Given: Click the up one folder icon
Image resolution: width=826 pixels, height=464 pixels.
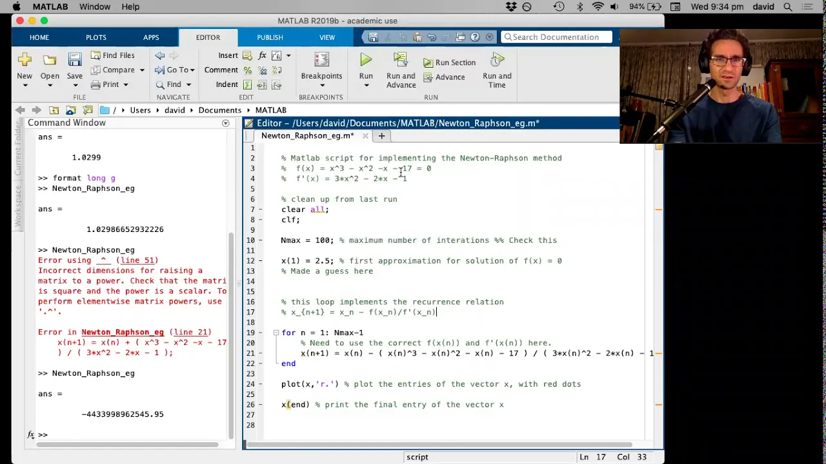Looking at the screenshot, I should click(54, 110).
